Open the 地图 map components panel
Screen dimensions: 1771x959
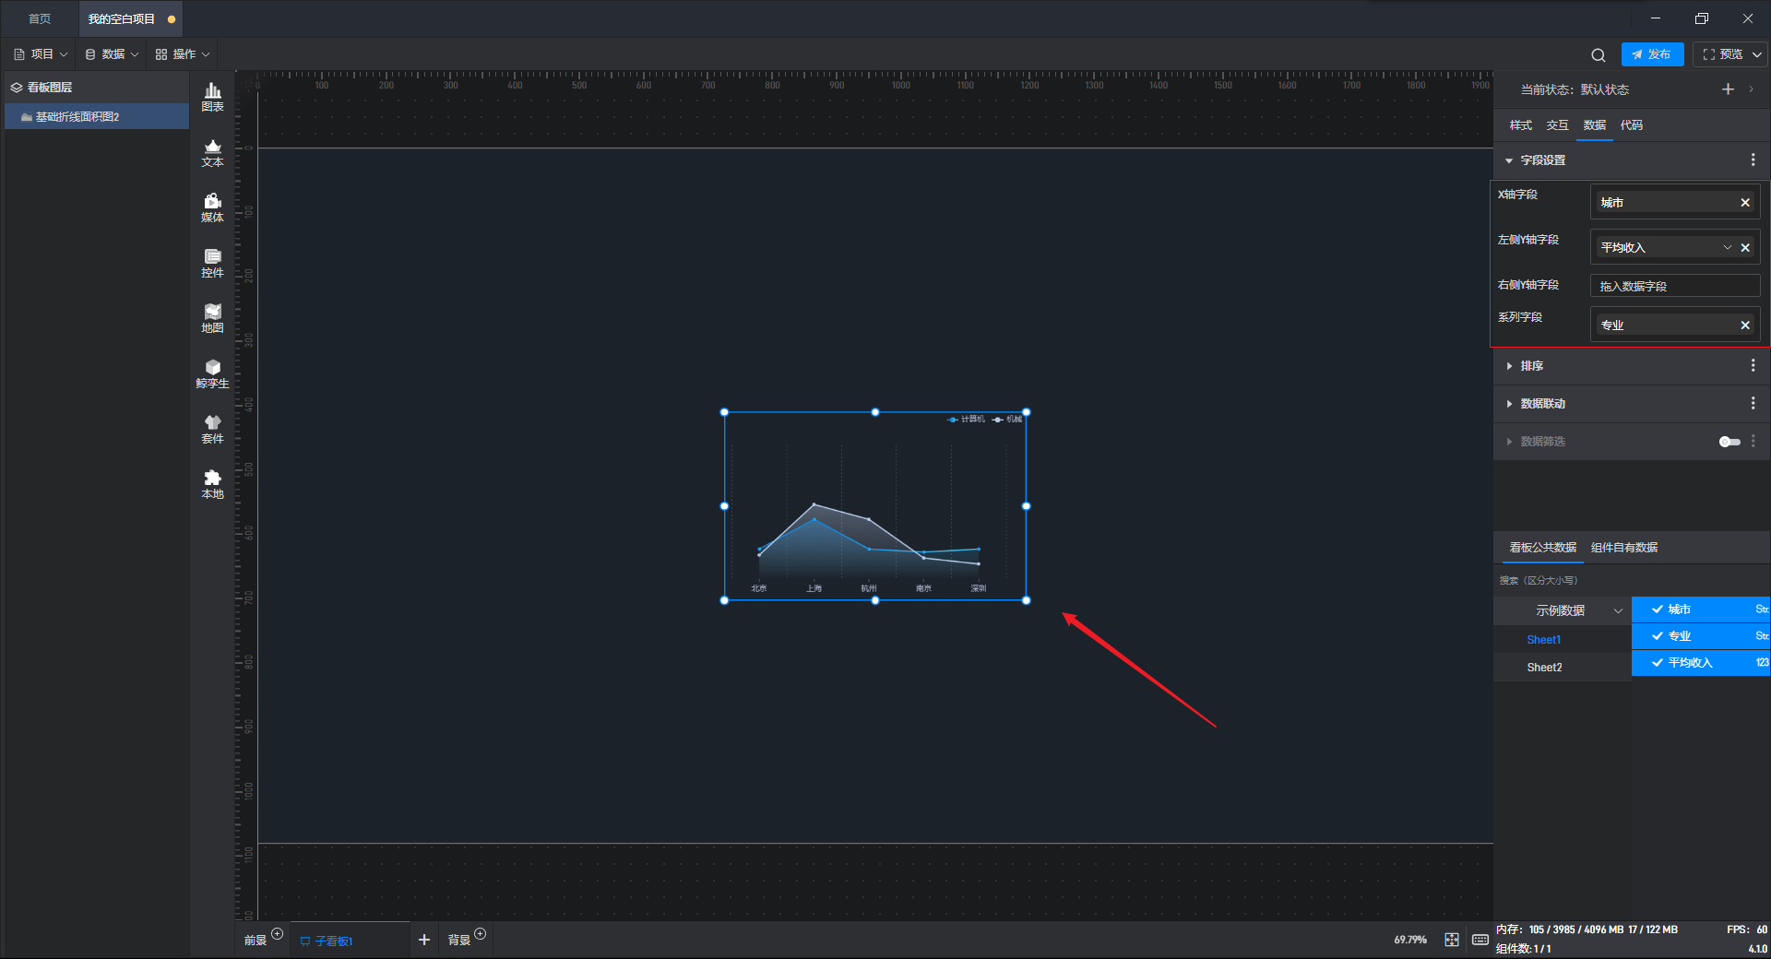[x=212, y=318]
